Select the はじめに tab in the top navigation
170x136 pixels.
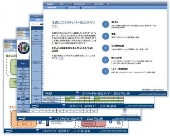(x=50, y=4)
